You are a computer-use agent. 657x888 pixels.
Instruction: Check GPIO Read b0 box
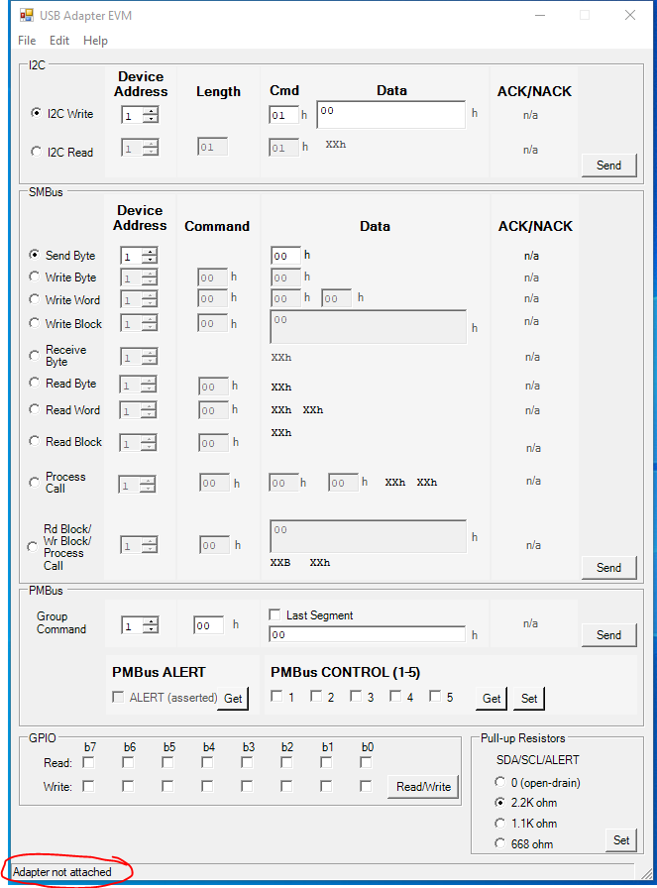(366, 763)
